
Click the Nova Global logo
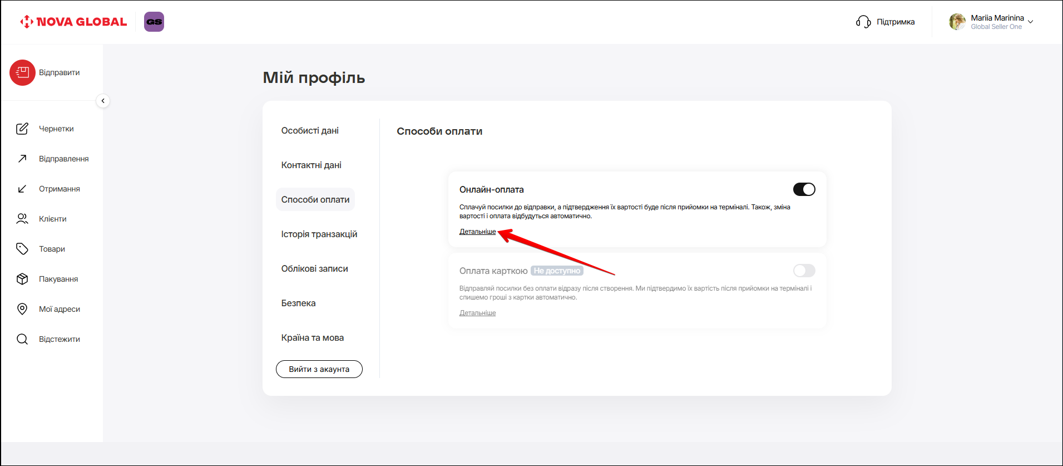(73, 22)
